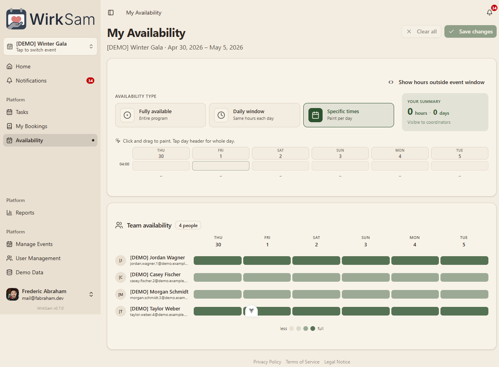Open the Winter Gala event switcher dropdown
The width and height of the screenshot is (499, 367).
50,46
